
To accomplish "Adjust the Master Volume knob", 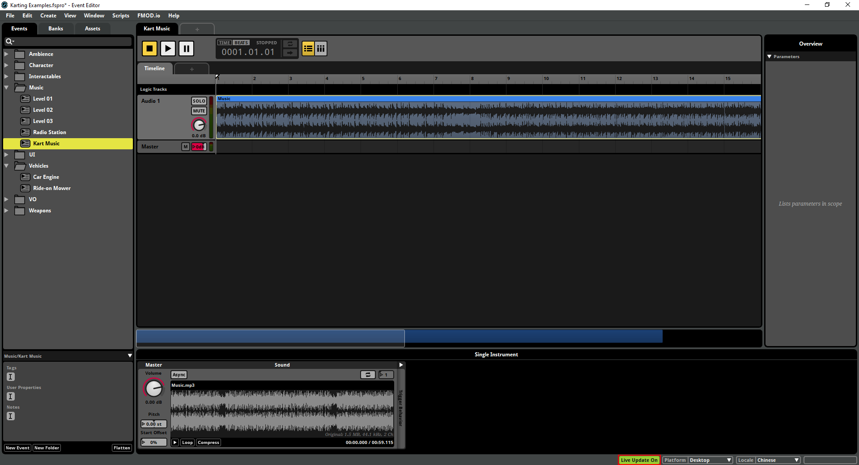I will (153, 388).
